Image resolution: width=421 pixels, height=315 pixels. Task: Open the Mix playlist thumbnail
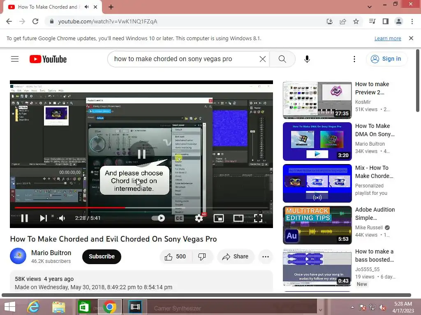click(317, 183)
